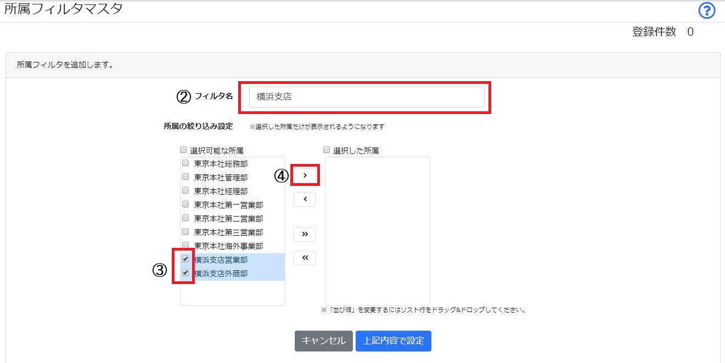Check 東京本社第三営業部 checkbox
This screenshot has width=725, height=363.
tap(186, 231)
